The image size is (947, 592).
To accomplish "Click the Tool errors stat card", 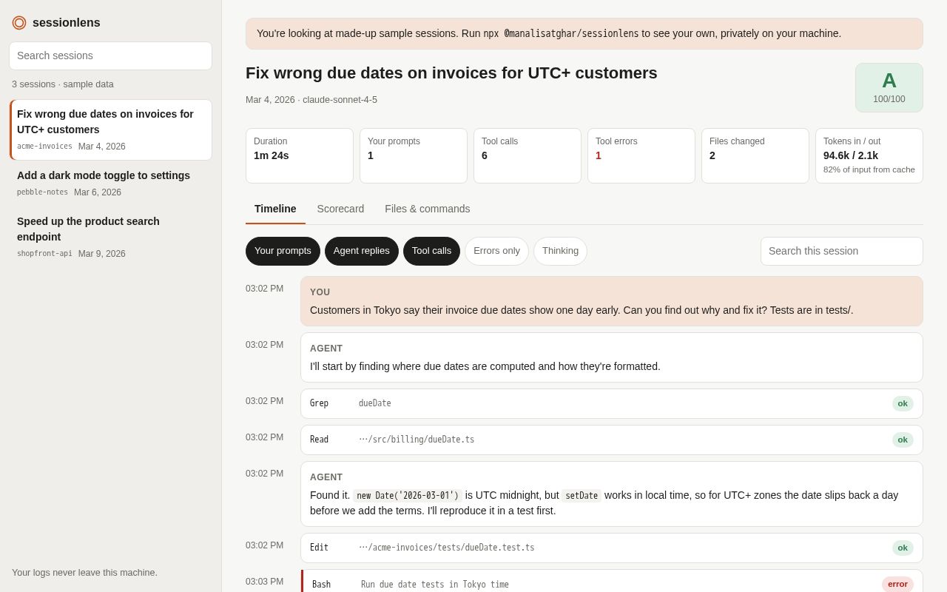I will point(641,155).
